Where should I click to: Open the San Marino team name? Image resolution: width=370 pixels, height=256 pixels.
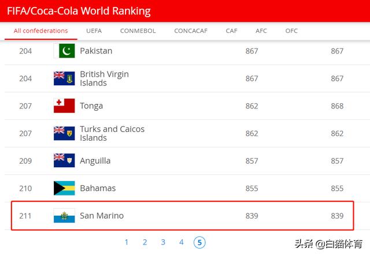102,216
